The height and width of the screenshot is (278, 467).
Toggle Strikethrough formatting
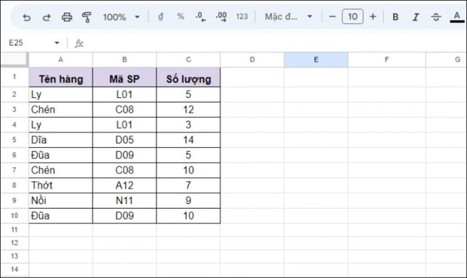pos(436,17)
